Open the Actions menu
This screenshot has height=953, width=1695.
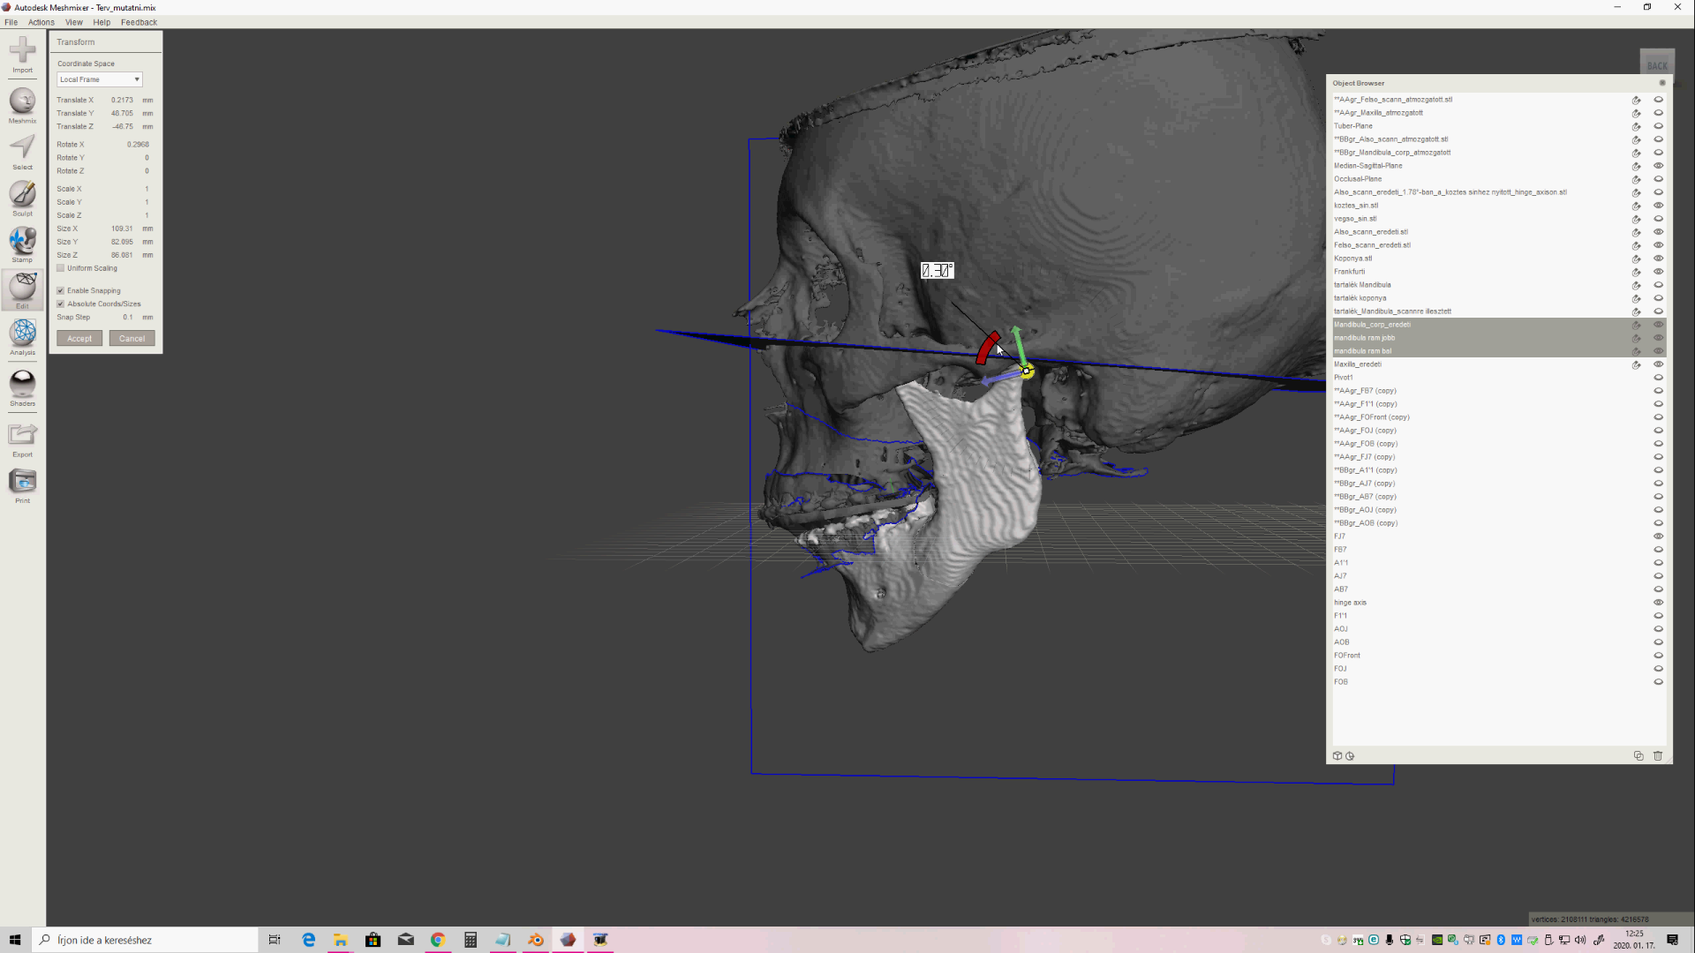point(41,22)
